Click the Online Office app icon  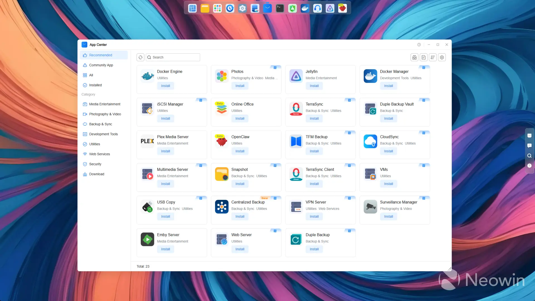(x=222, y=109)
